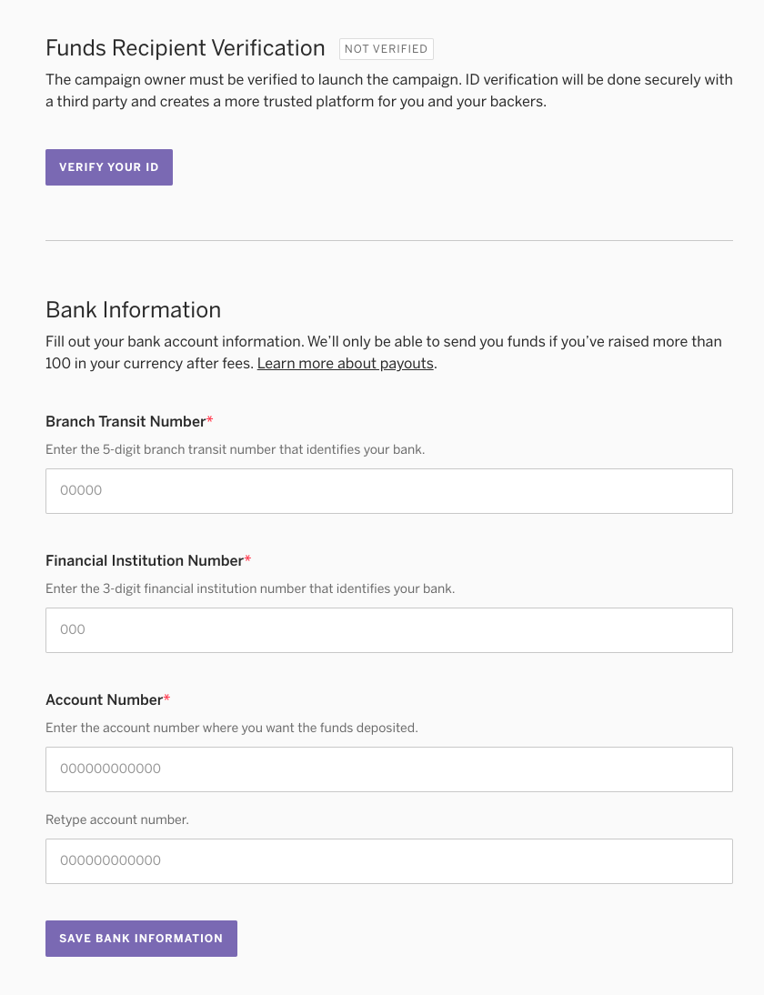Image resolution: width=764 pixels, height=995 pixels.
Task: Click the NOT VERIFIED status badge
Action: [387, 49]
